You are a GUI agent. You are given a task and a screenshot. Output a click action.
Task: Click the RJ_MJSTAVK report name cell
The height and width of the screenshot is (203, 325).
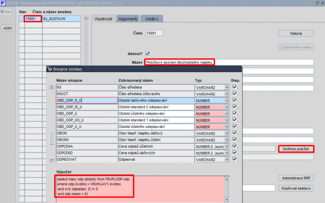tap(62, 19)
